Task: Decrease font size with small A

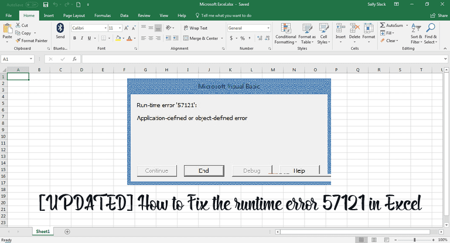Action: point(134,28)
